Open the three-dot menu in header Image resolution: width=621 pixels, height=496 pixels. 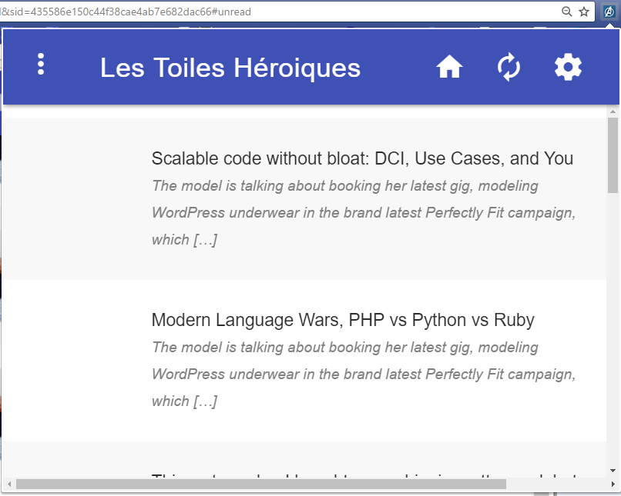coord(41,65)
